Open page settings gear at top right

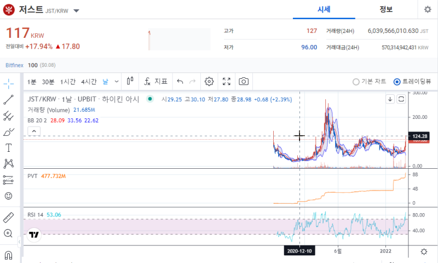pos(428,9)
